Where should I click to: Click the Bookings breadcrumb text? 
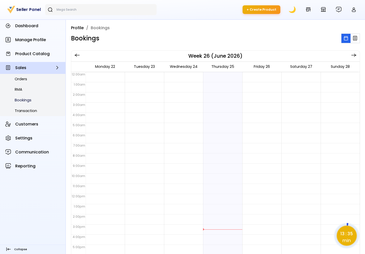(x=100, y=28)
